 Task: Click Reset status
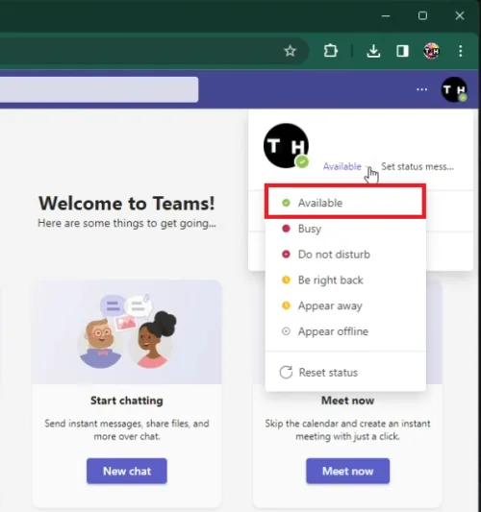[345, 373]
